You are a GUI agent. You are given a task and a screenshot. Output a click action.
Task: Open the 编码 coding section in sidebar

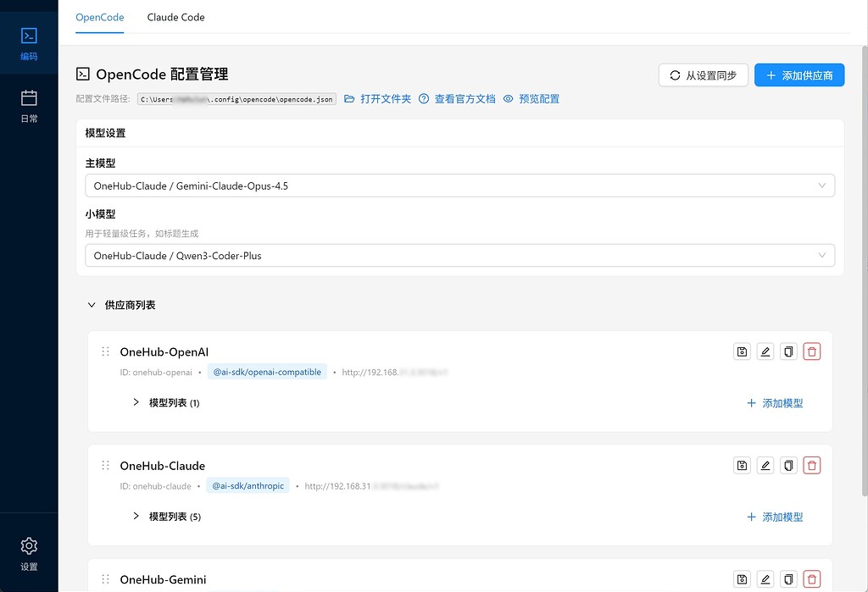[x=29, y=43]
